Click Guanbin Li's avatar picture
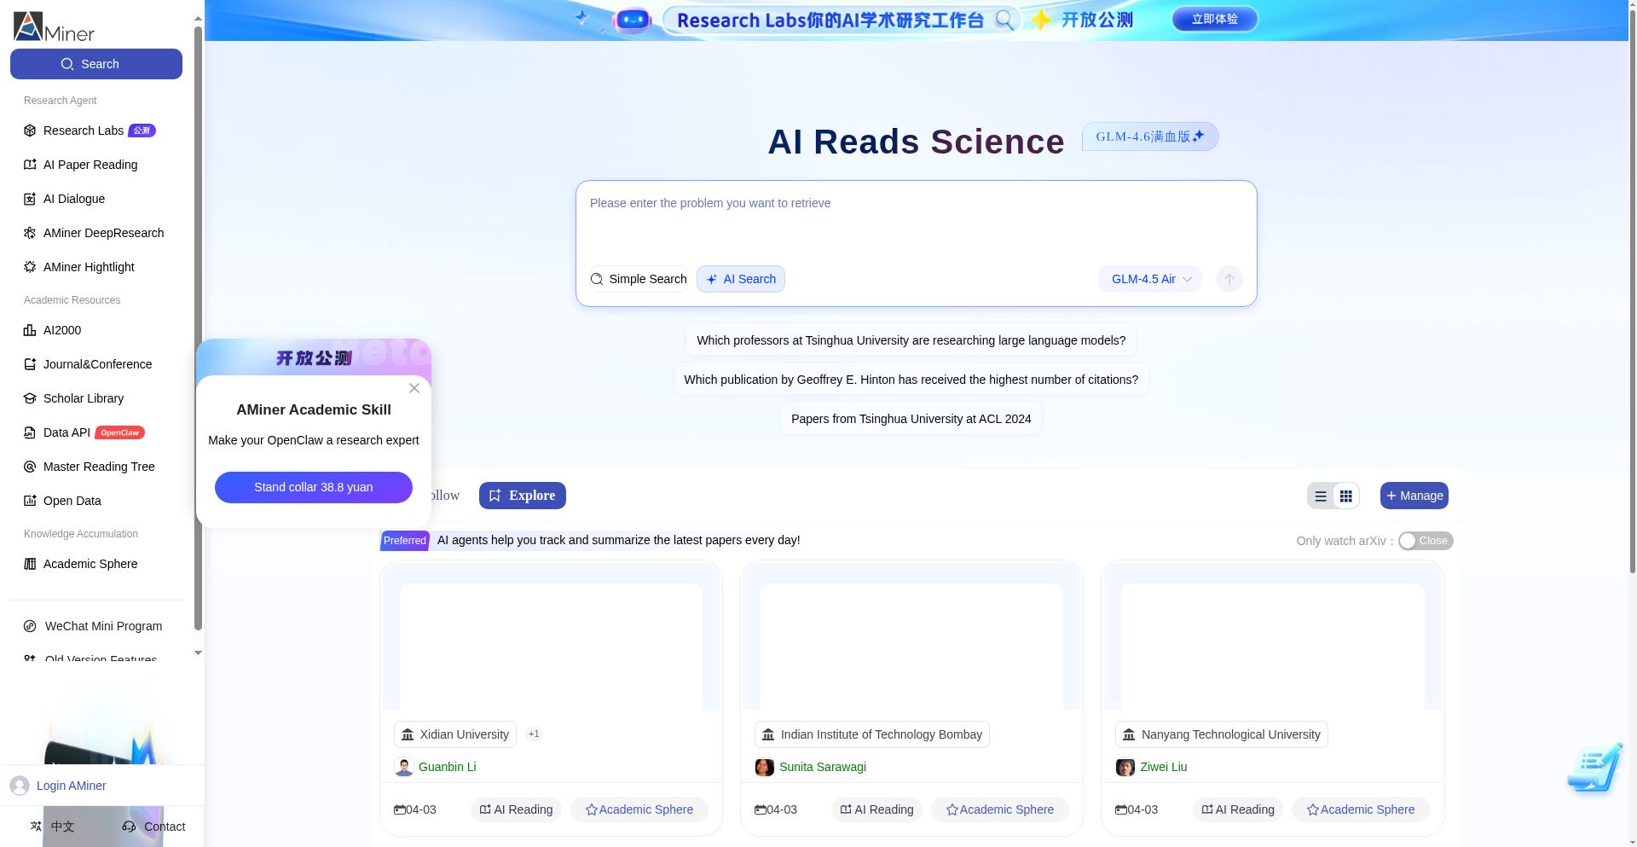Screen dimensions: 1637x847 pos(404,767)
